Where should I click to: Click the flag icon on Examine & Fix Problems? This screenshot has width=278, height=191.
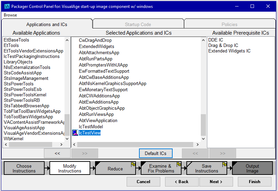tap(178, 165)
